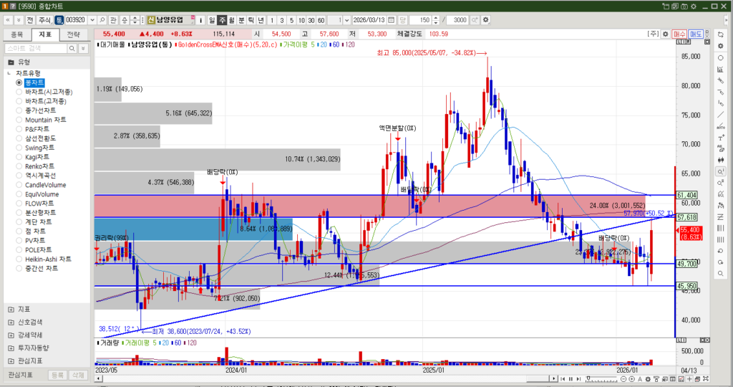Image resolution: width=733 pixels, height=387 pixels.
Task: Expand the 강세약세 section
Action: [11, 335]
